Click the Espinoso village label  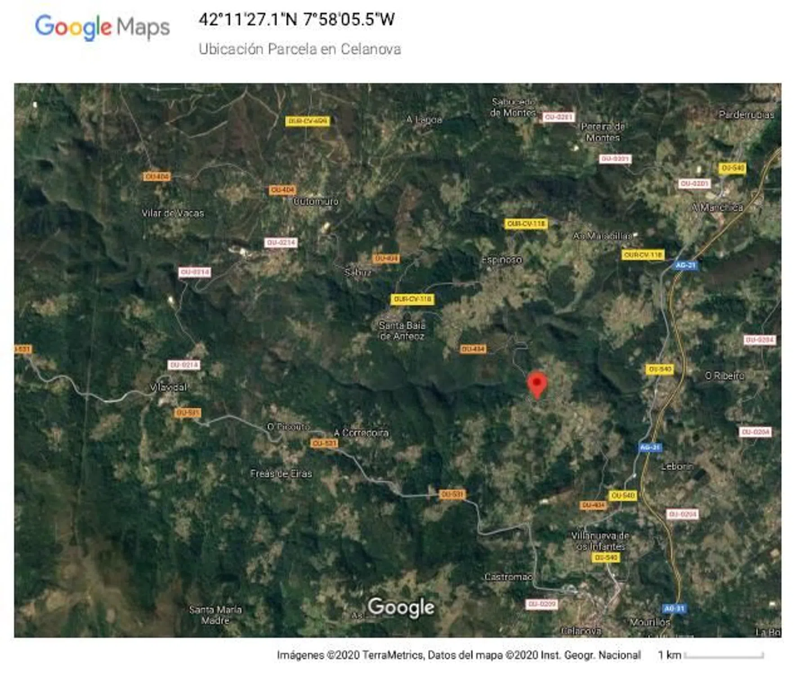502,260
